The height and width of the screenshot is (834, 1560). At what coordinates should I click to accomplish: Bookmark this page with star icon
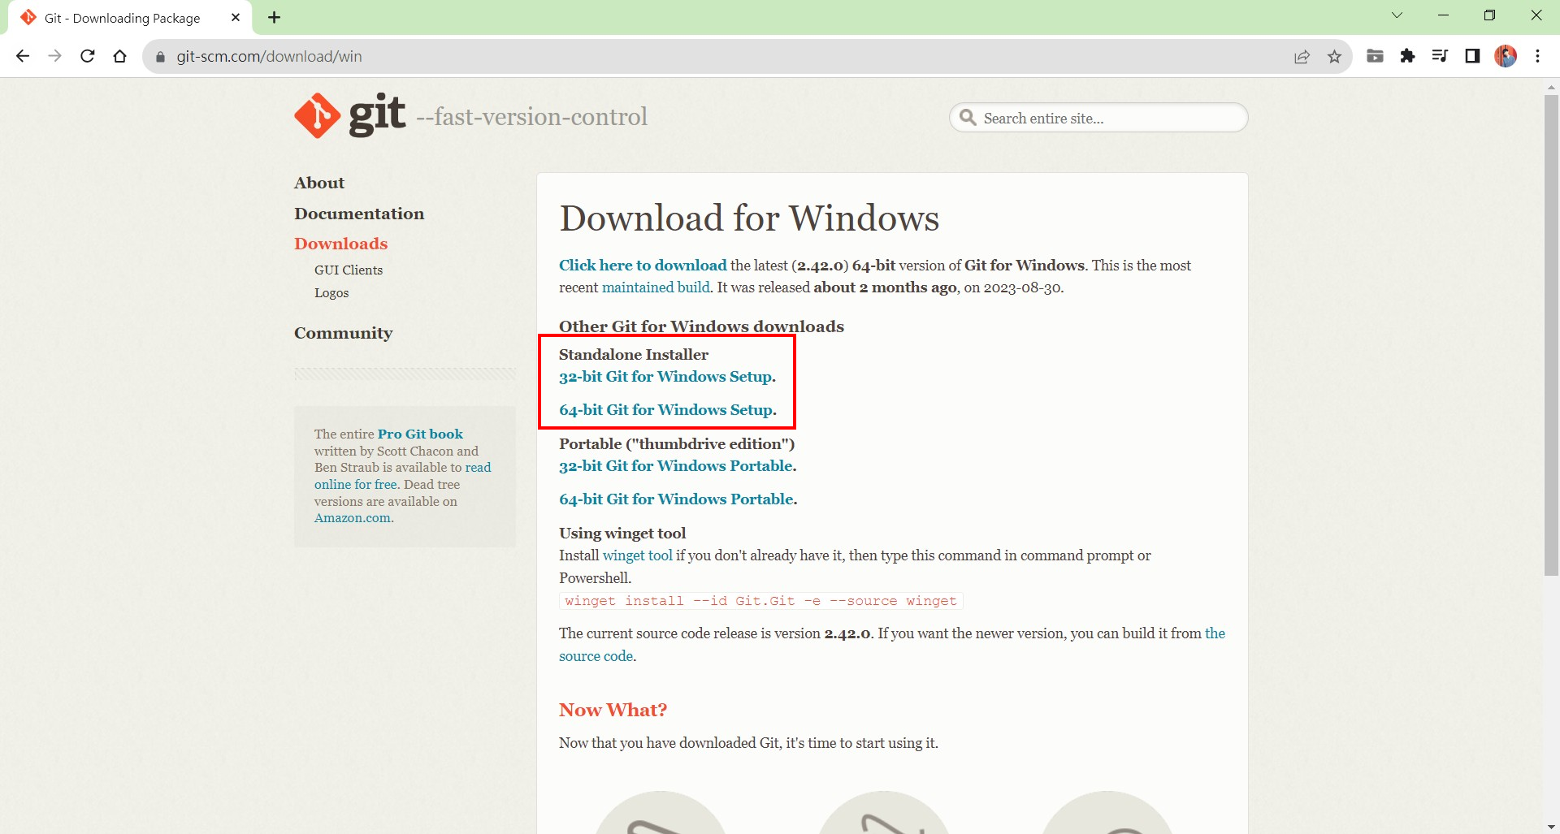[1334, 56]
